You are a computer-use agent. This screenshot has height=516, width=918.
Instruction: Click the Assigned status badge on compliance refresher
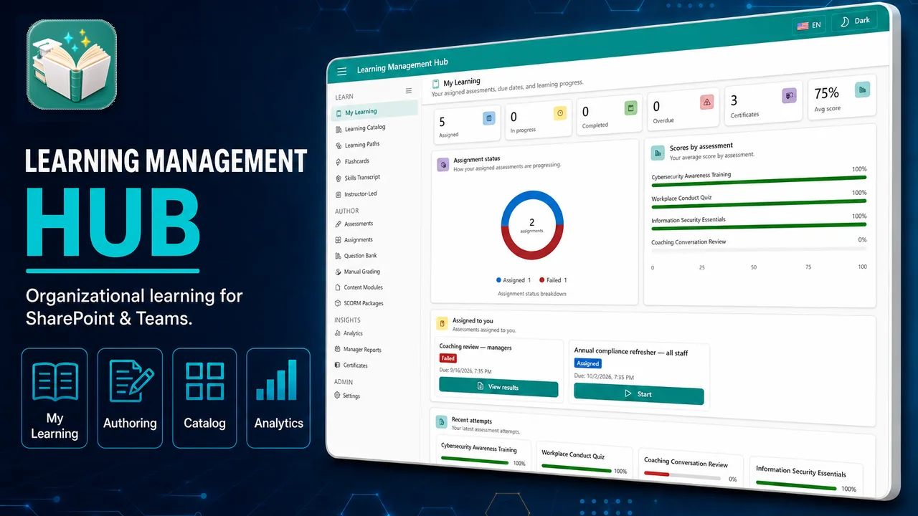pos(588,363)
